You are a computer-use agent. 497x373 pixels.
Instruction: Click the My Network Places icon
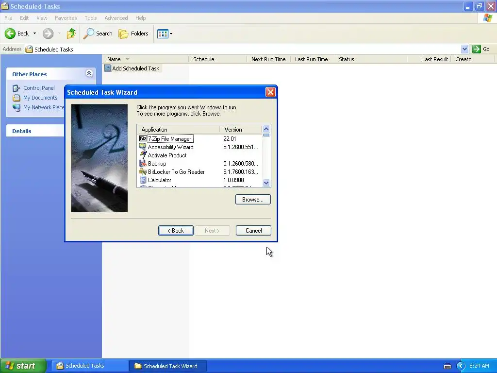point(17,107)
